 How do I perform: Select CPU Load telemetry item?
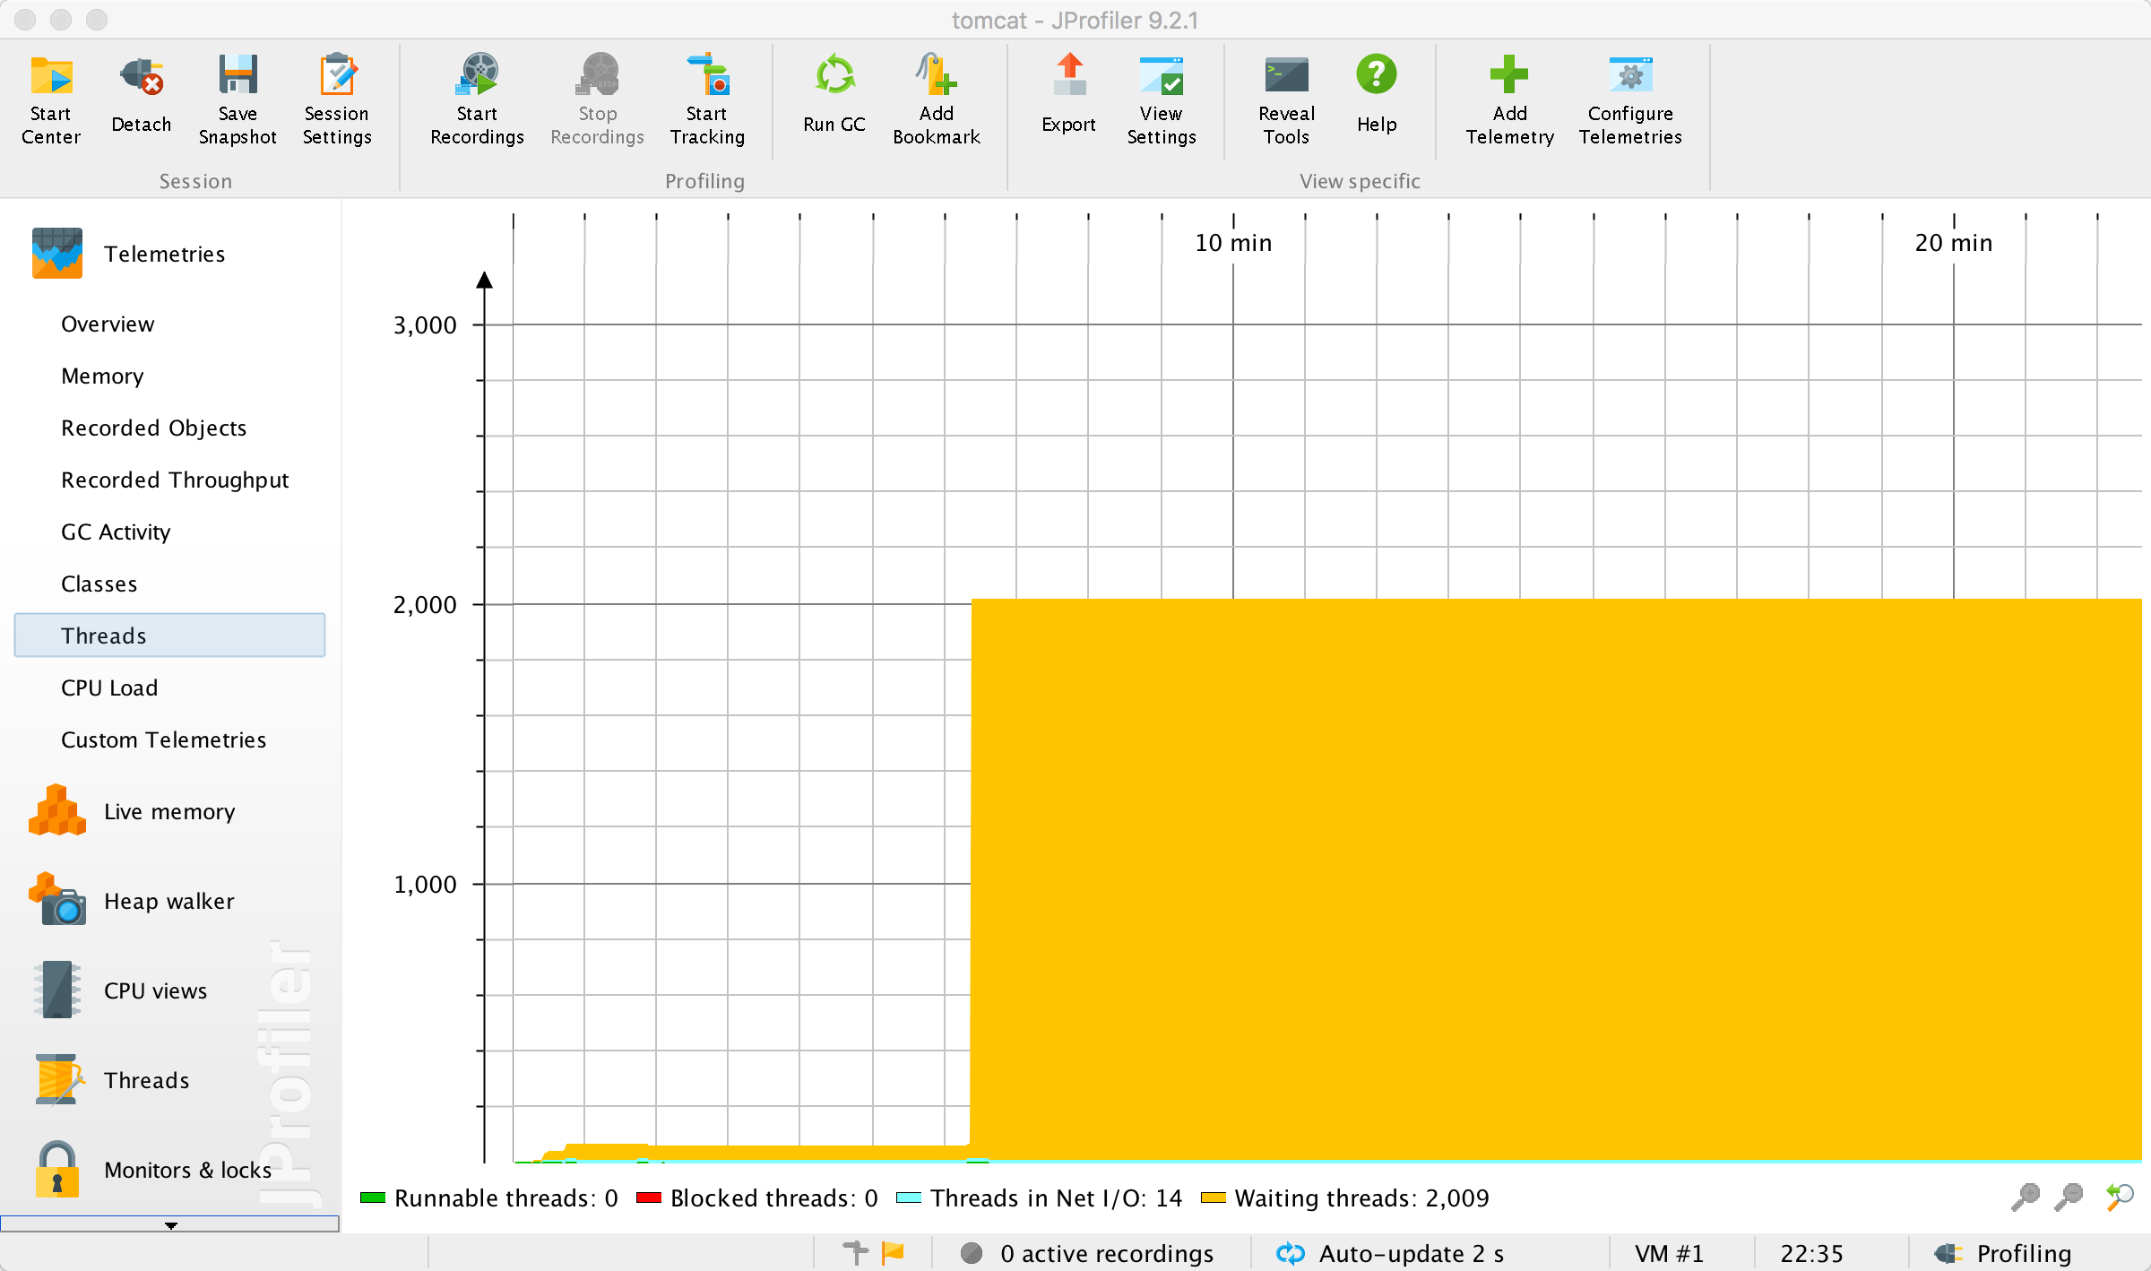pos(109,687)
